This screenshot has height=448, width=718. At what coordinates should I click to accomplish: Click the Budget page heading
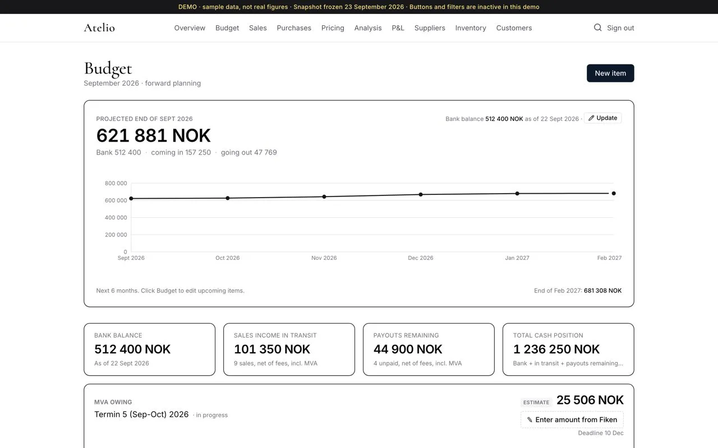pos(108,68)
